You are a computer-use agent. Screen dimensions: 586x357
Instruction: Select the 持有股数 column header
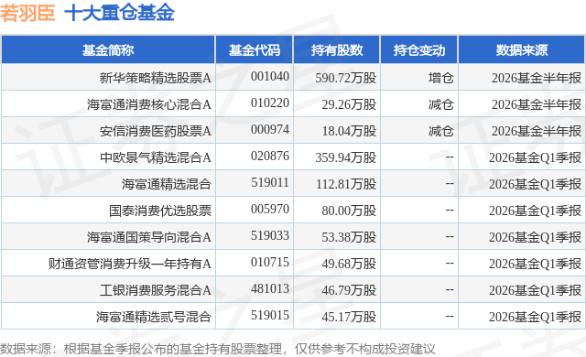(x=337, y=50)
